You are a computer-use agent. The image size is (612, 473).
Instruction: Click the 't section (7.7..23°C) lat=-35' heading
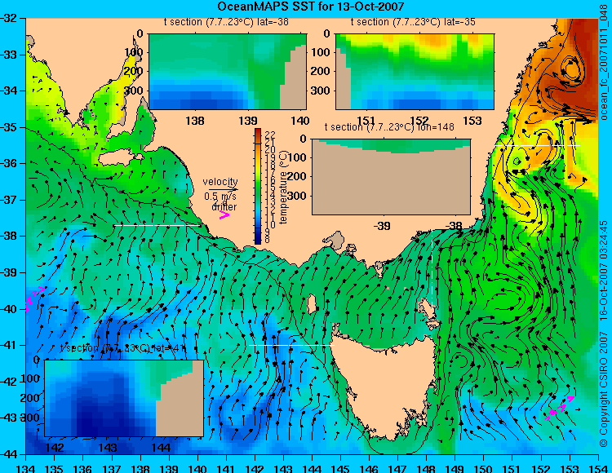pyautogui.click(x=413, y=22)
